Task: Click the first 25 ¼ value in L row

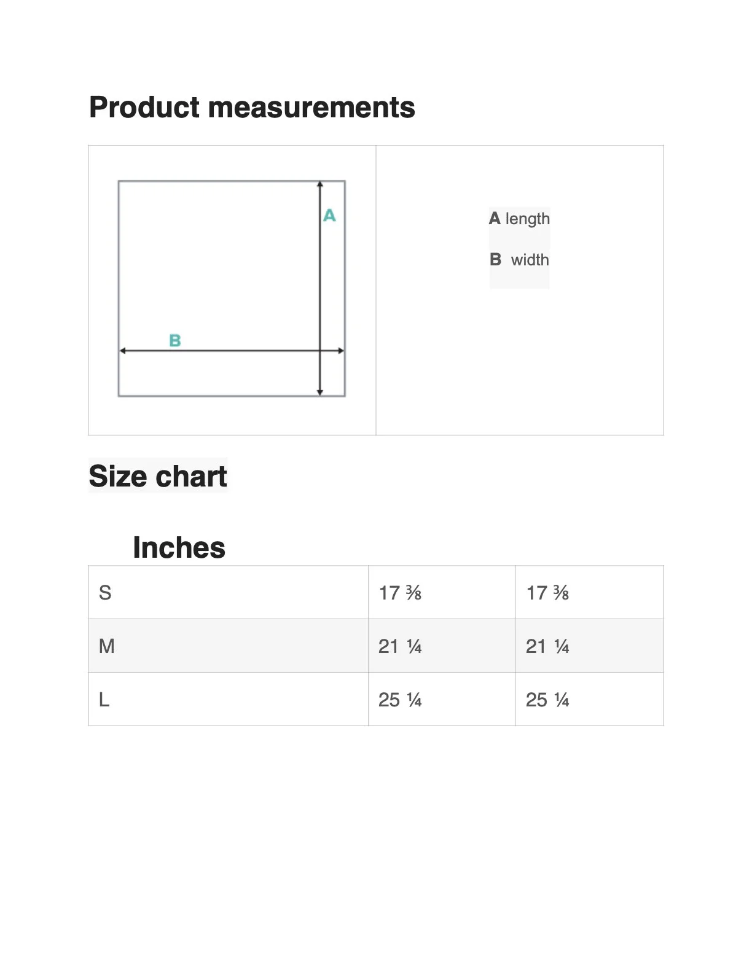Action: [400, 700]
